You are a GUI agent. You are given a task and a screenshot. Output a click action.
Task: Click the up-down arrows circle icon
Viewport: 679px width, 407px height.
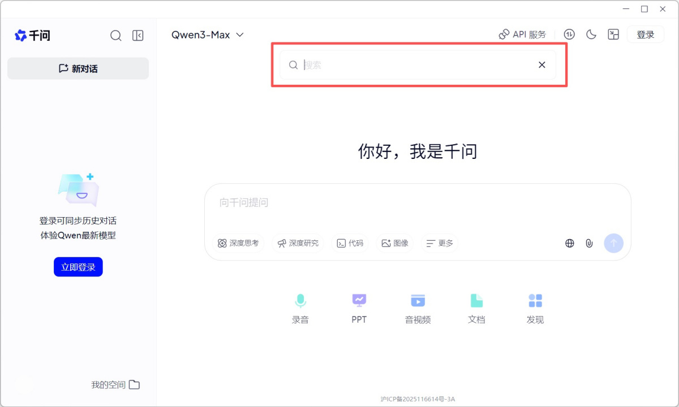pos(569,34)
